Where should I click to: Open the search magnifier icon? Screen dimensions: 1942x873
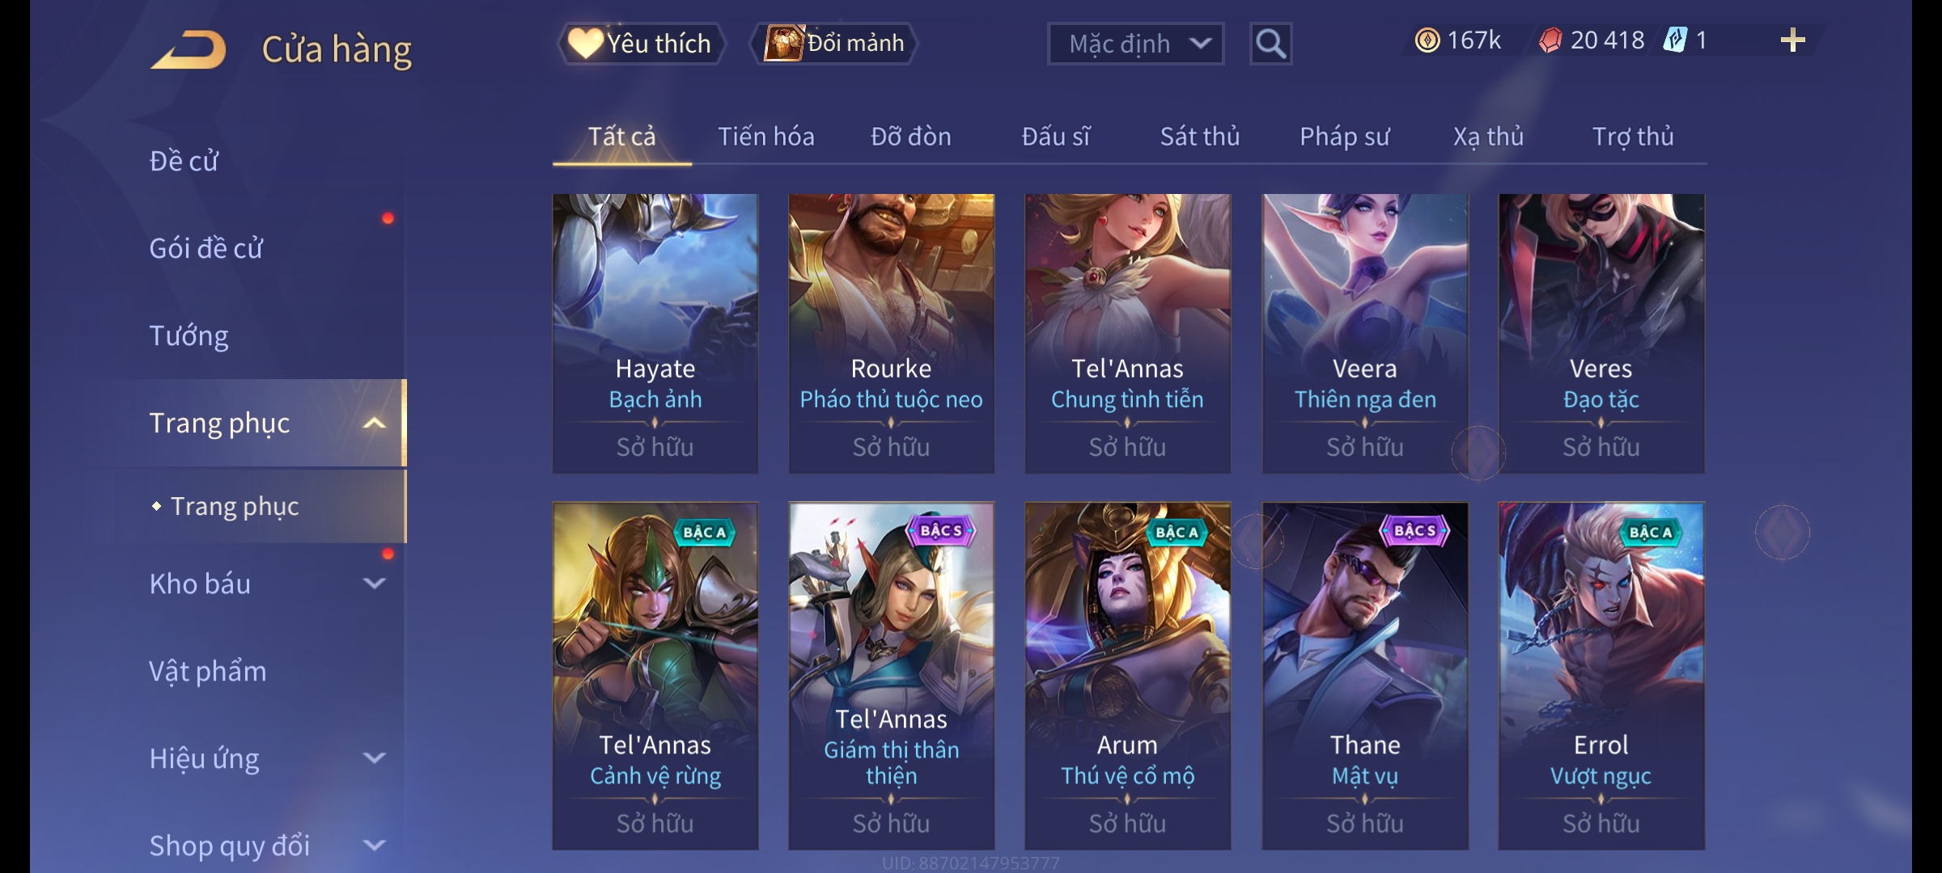point(1270,44)
